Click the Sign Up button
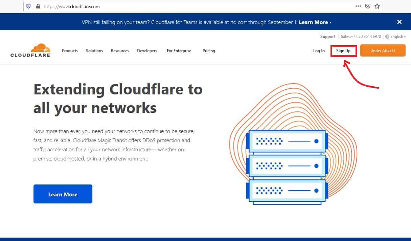 (x=343, y=51)
